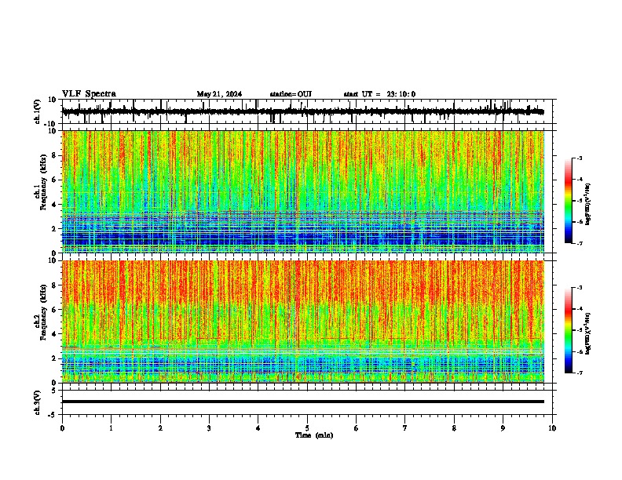Click inside the ch.1 spectrogram plot
This screenshot has width=622, height=480.
click(x=303, y=191)
